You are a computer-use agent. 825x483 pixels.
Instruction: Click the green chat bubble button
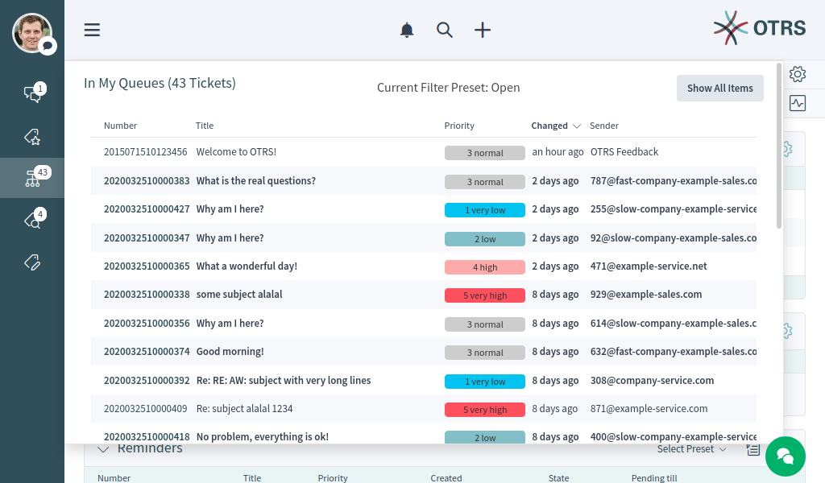(785, 456)
